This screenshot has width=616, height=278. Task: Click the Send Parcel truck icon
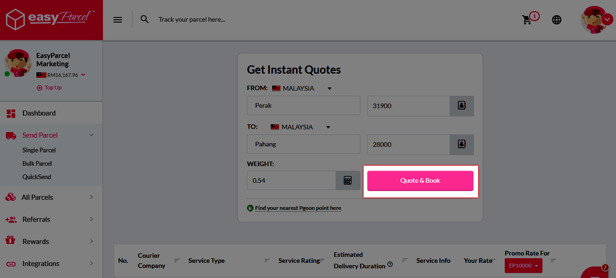point(11,135)
